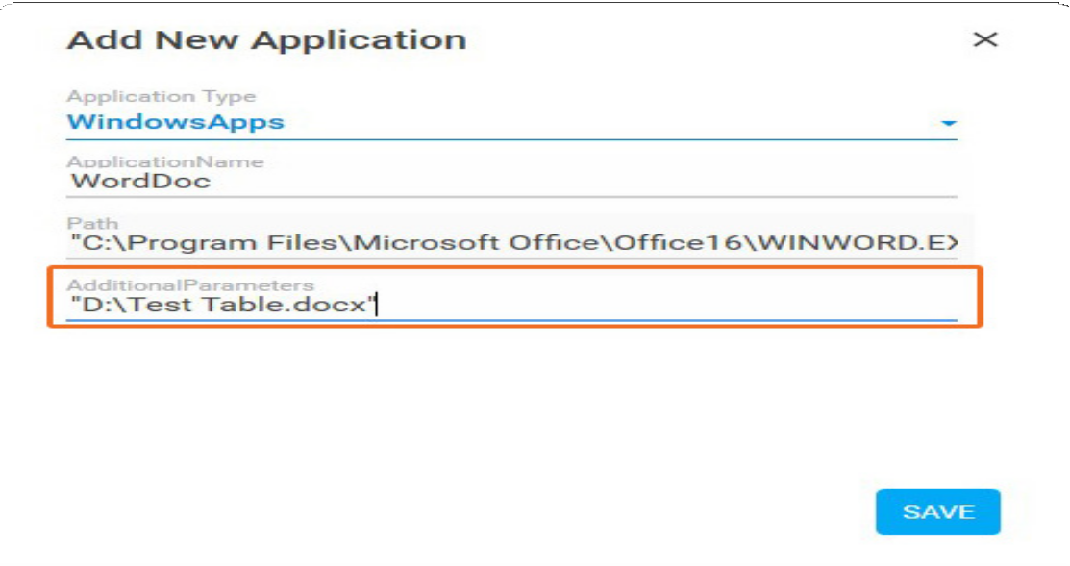
Task: Click the AdditionalParameters label text
Action: pyautogui.click(x=190, y=284)
